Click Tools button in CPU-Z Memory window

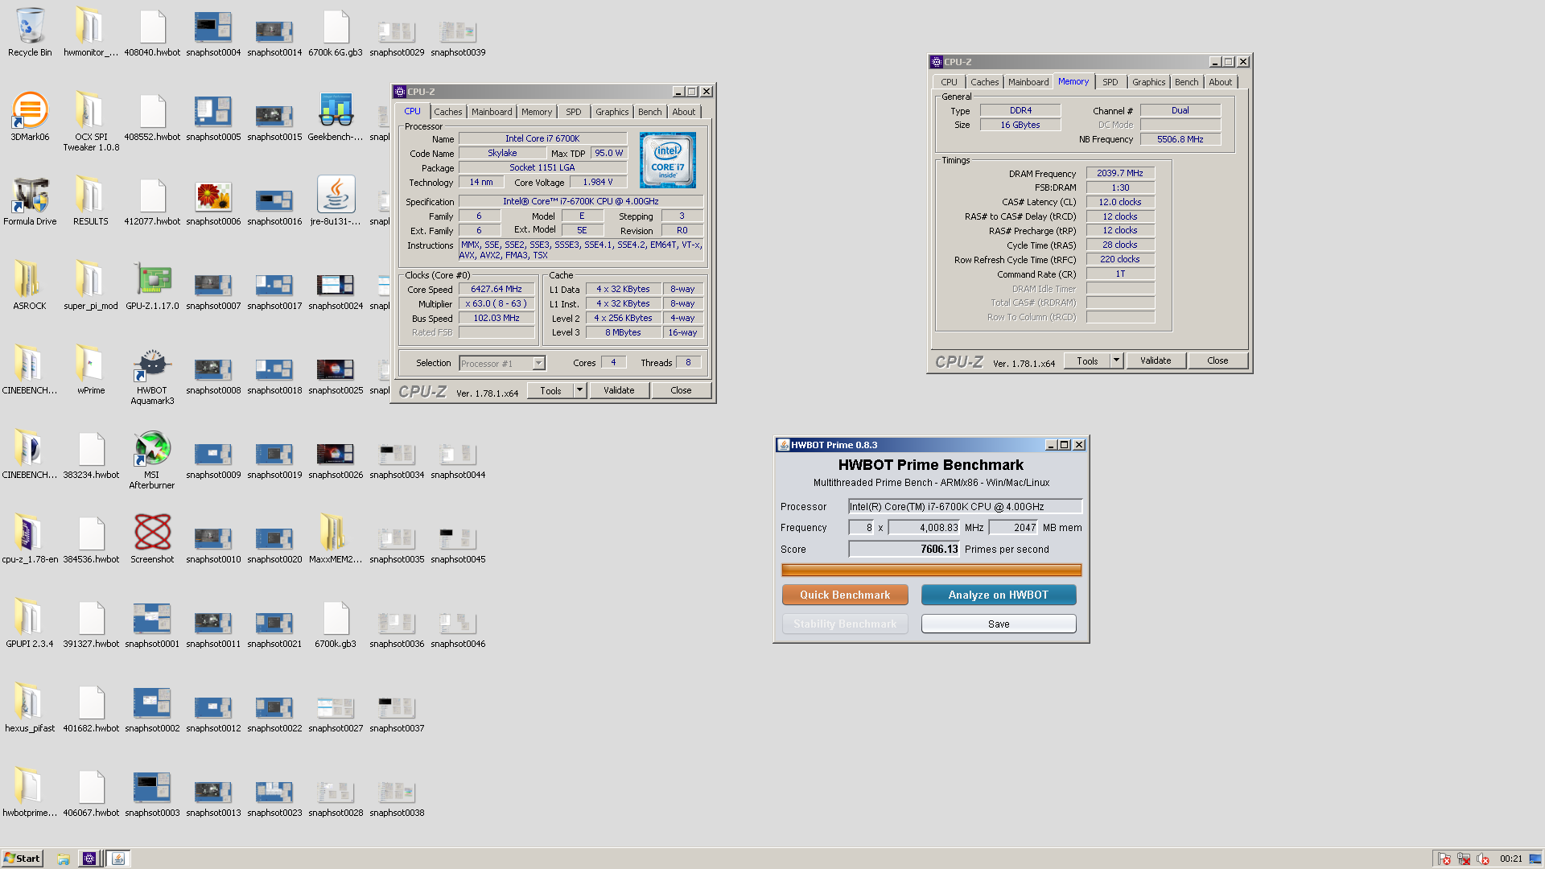1087,360
